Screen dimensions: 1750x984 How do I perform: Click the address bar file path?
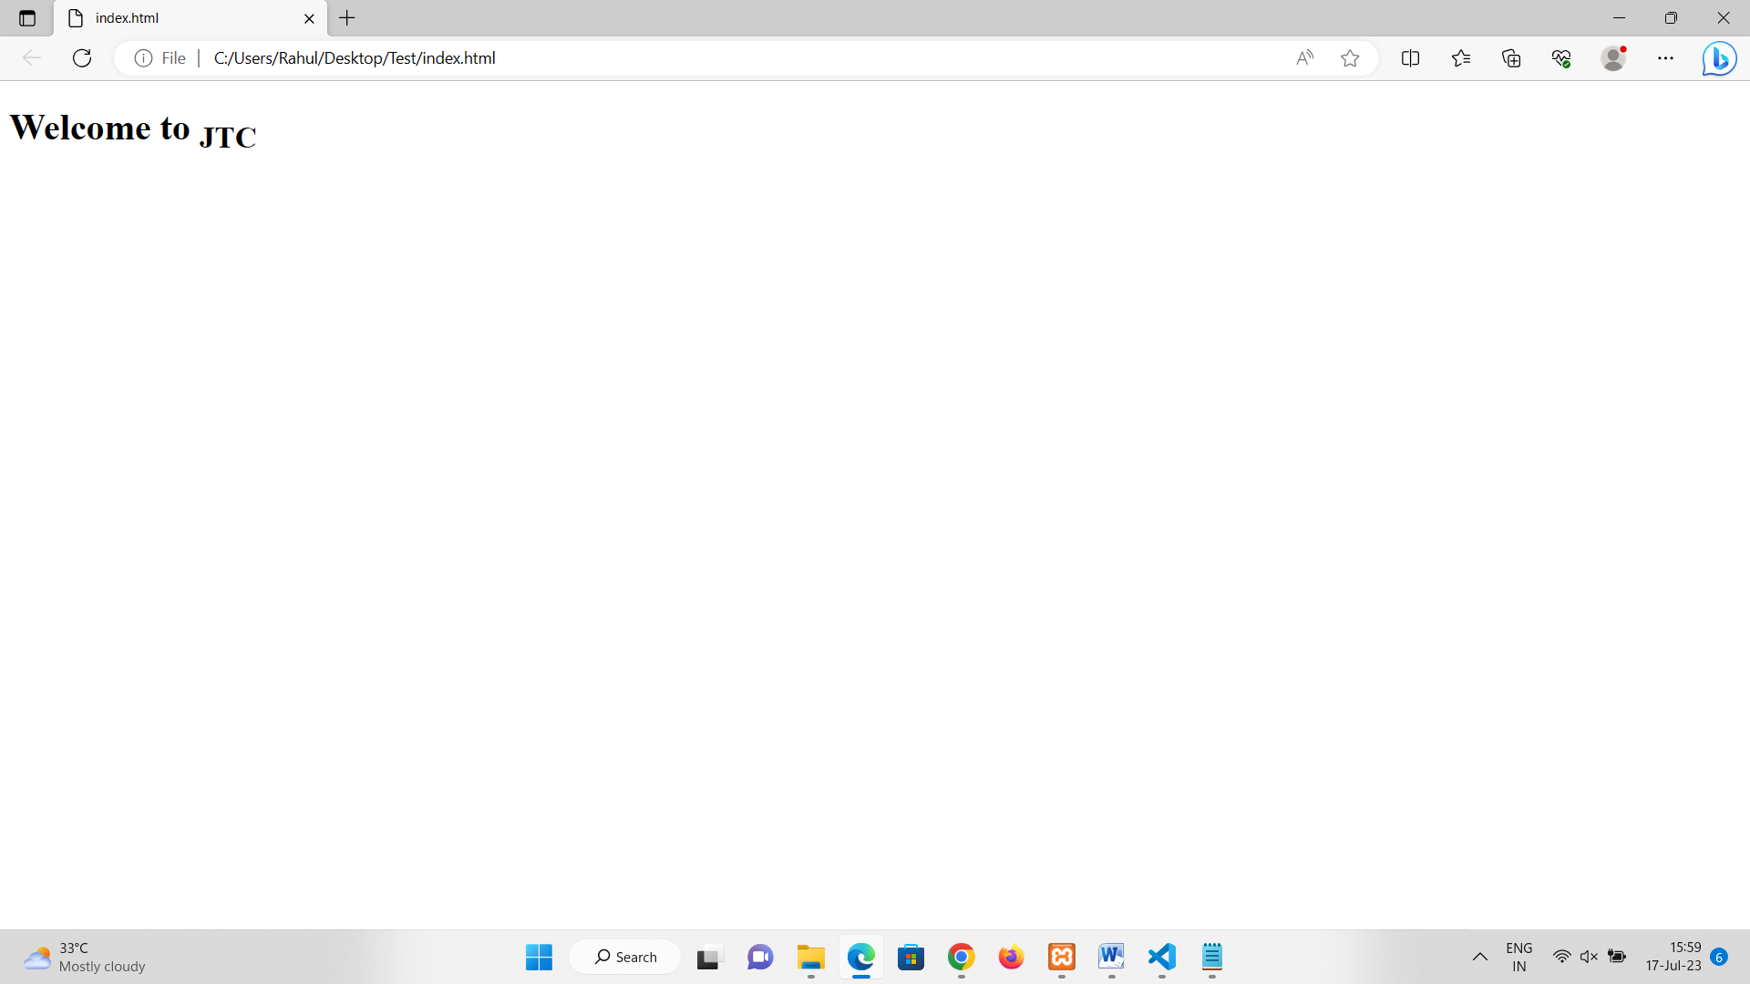tap(355, 58)
